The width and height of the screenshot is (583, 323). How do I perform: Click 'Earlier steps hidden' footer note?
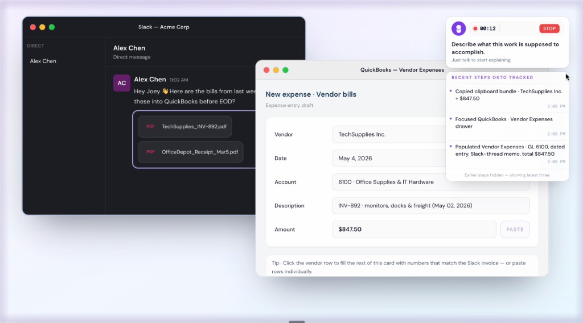click(507, 175)
